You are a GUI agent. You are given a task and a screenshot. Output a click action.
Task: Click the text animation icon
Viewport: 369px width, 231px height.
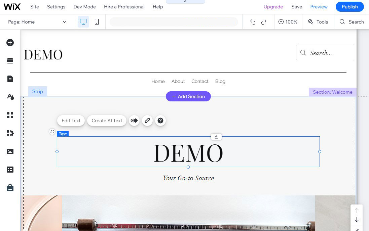coord(134,121)
